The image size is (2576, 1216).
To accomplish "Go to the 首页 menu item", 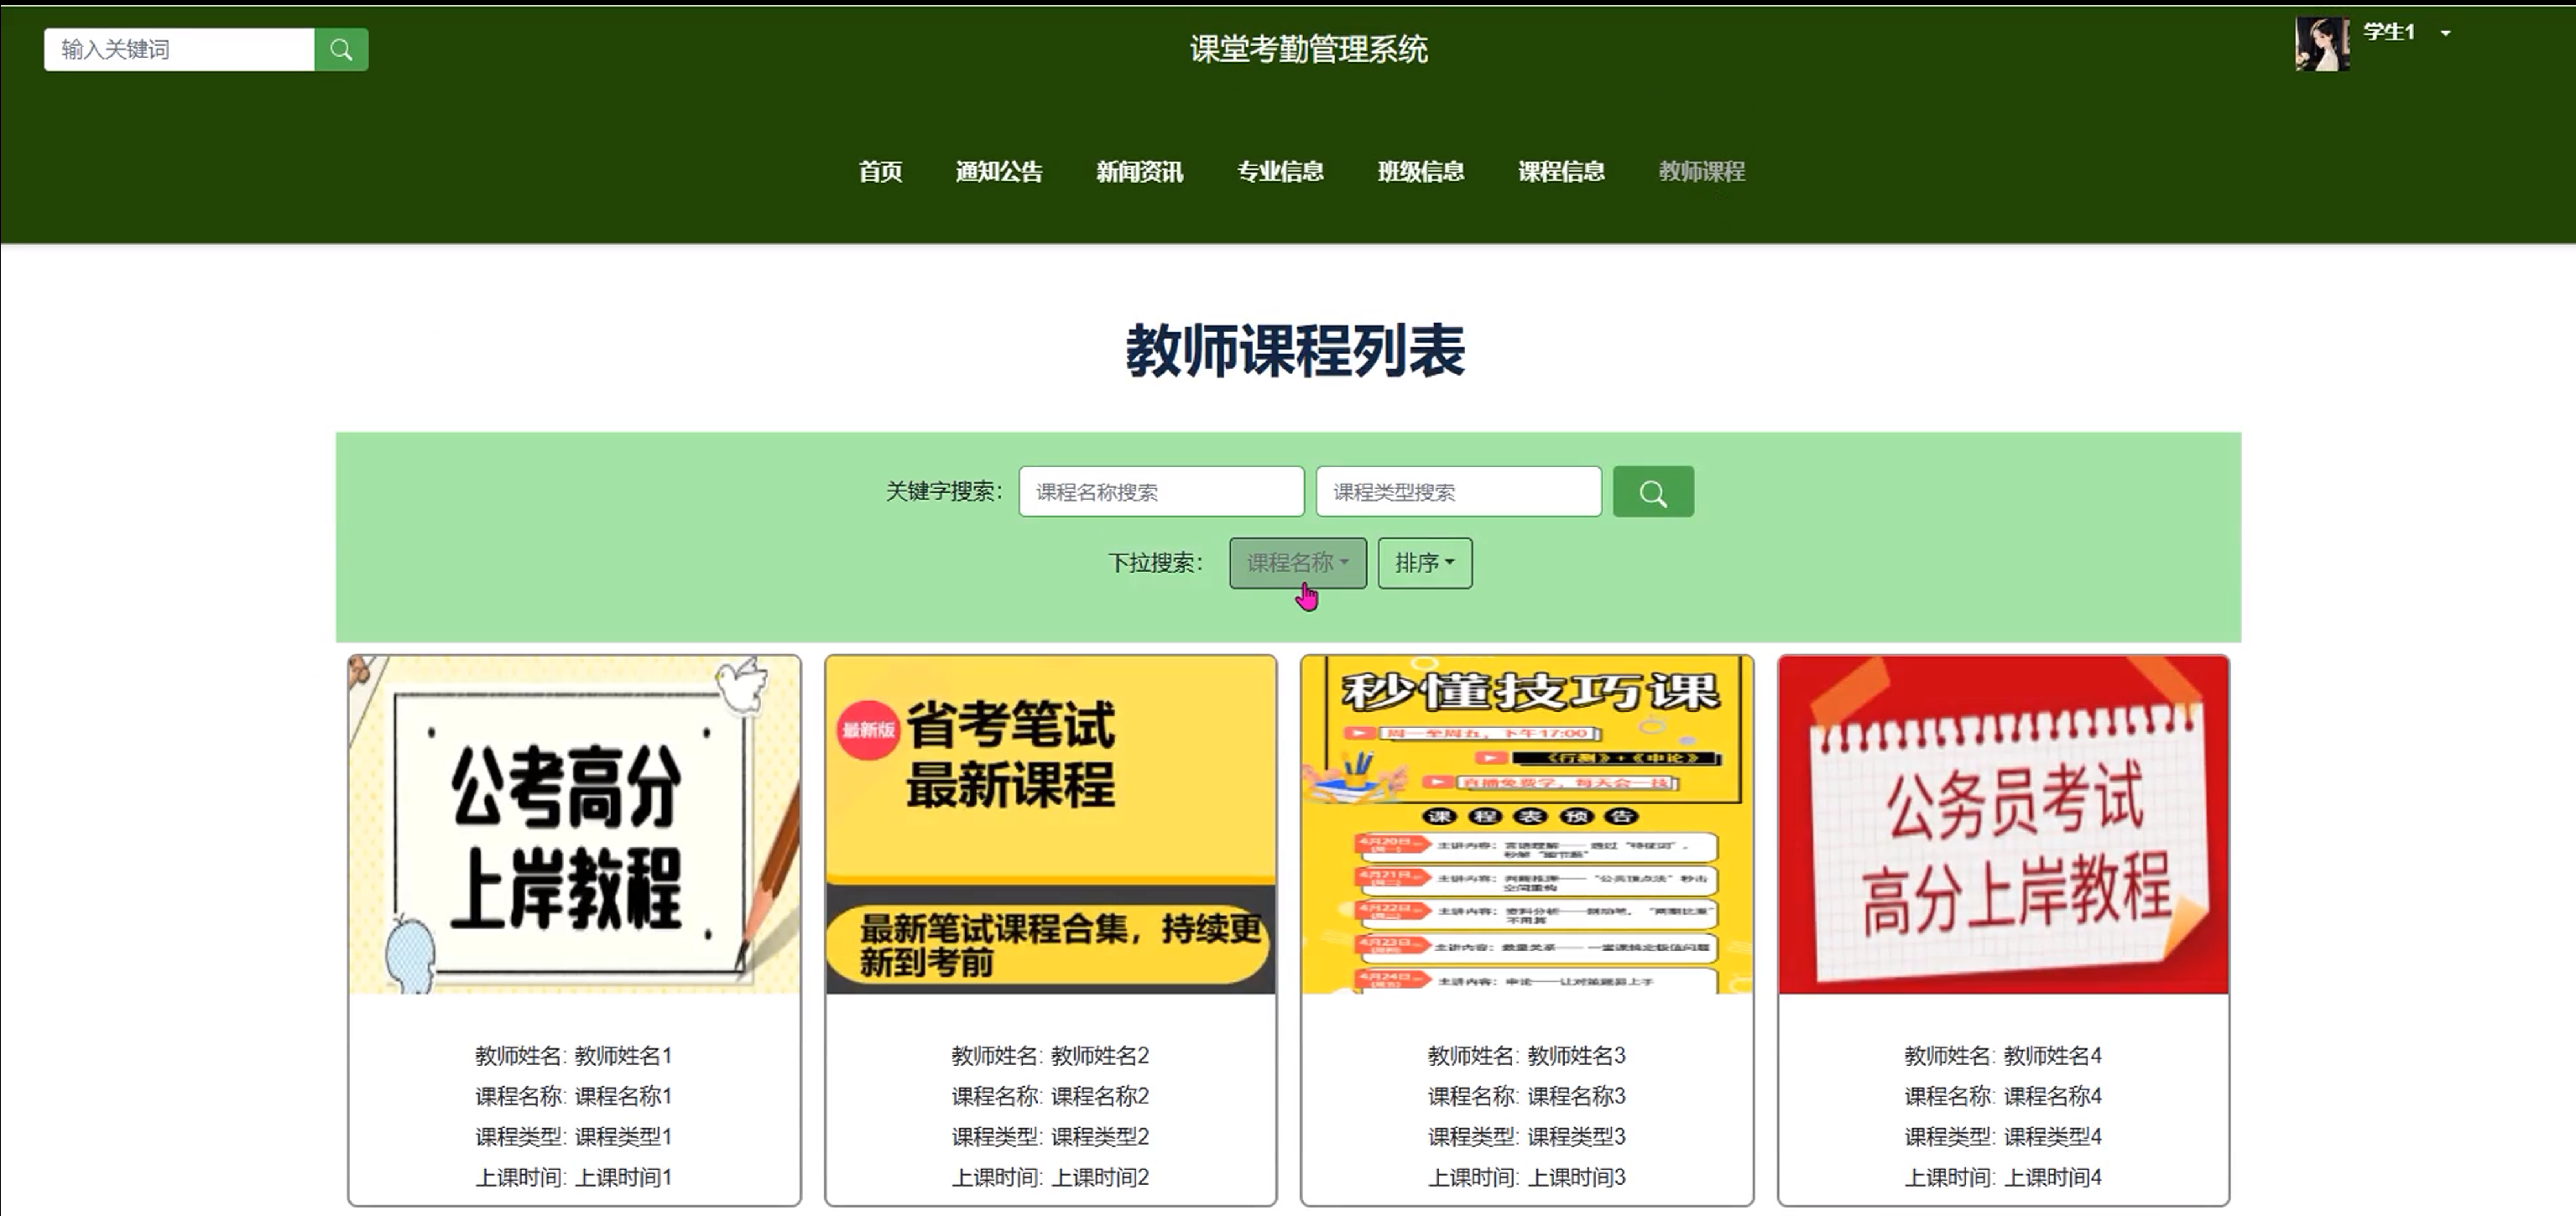I will click(880, 172).
